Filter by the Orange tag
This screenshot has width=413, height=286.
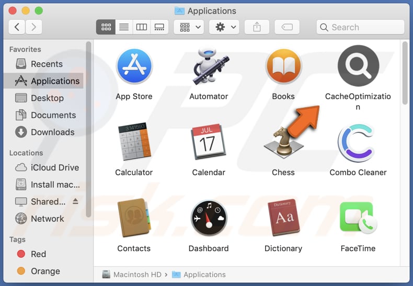point(44,271)
